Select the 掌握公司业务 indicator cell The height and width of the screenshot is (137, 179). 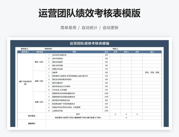tap(77, 69)
